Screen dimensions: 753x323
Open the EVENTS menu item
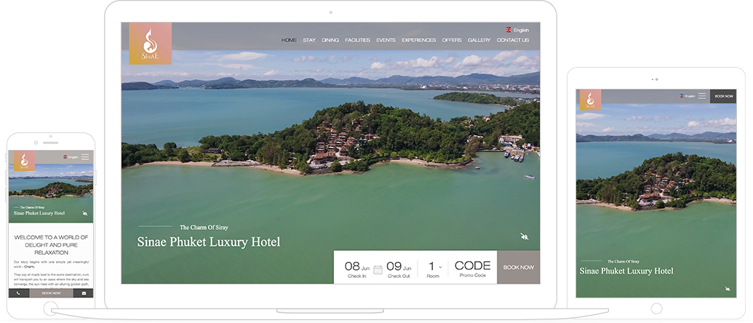pos(386,40)
